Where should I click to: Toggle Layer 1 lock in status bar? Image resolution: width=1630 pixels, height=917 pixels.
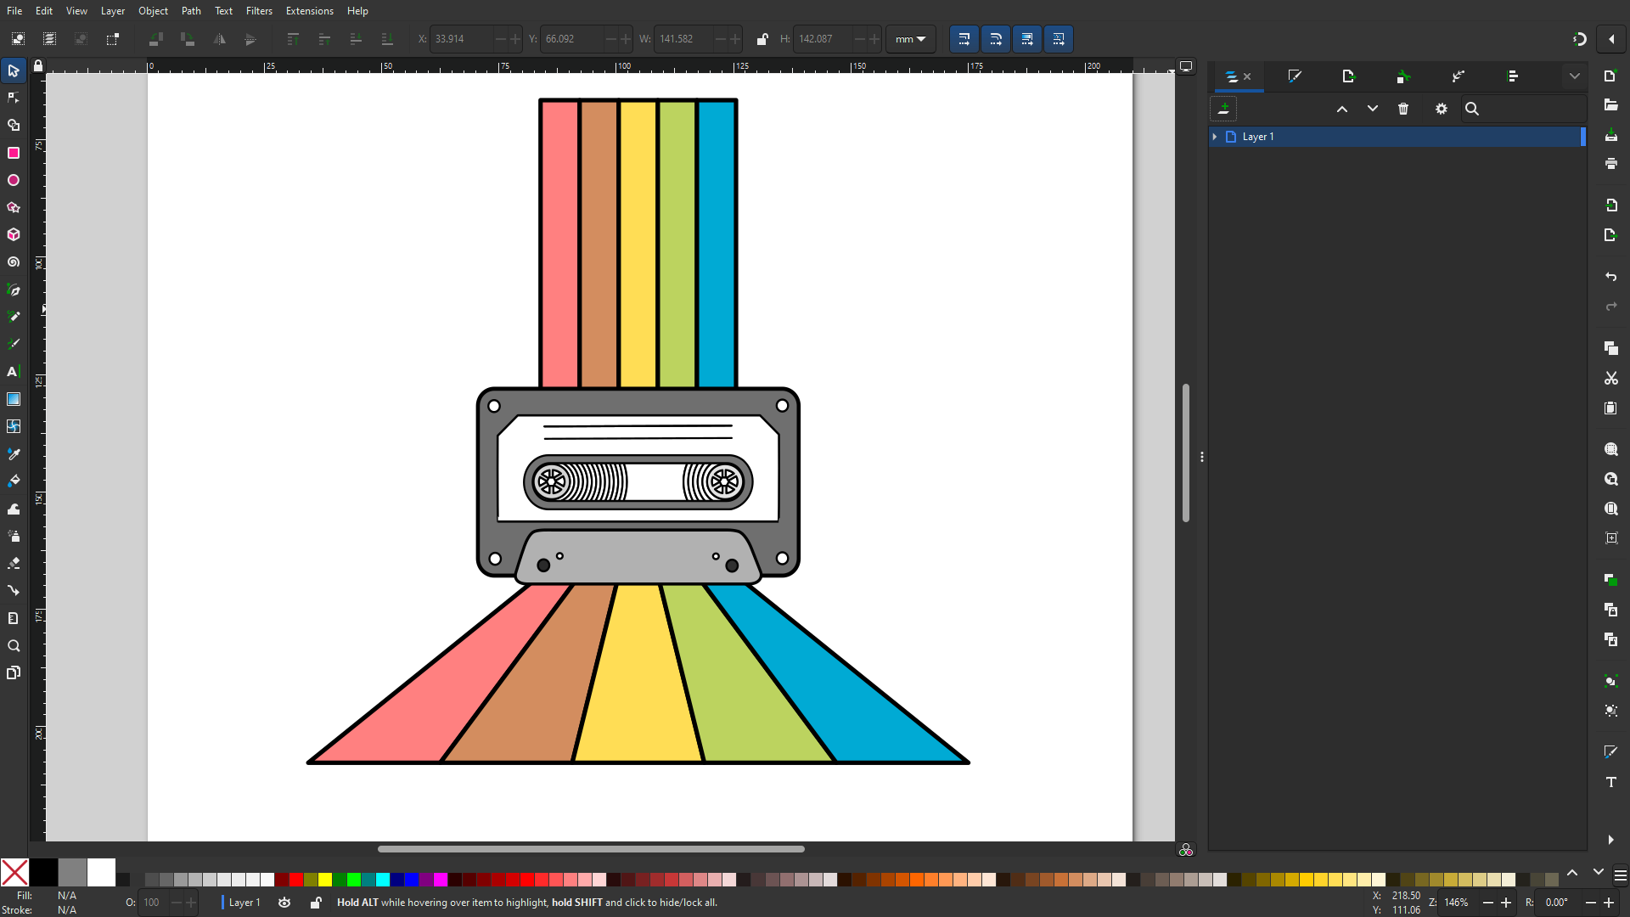click(316, 903)
